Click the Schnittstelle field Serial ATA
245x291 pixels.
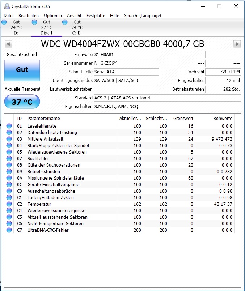pyautogui.click(x=126, y=72)
